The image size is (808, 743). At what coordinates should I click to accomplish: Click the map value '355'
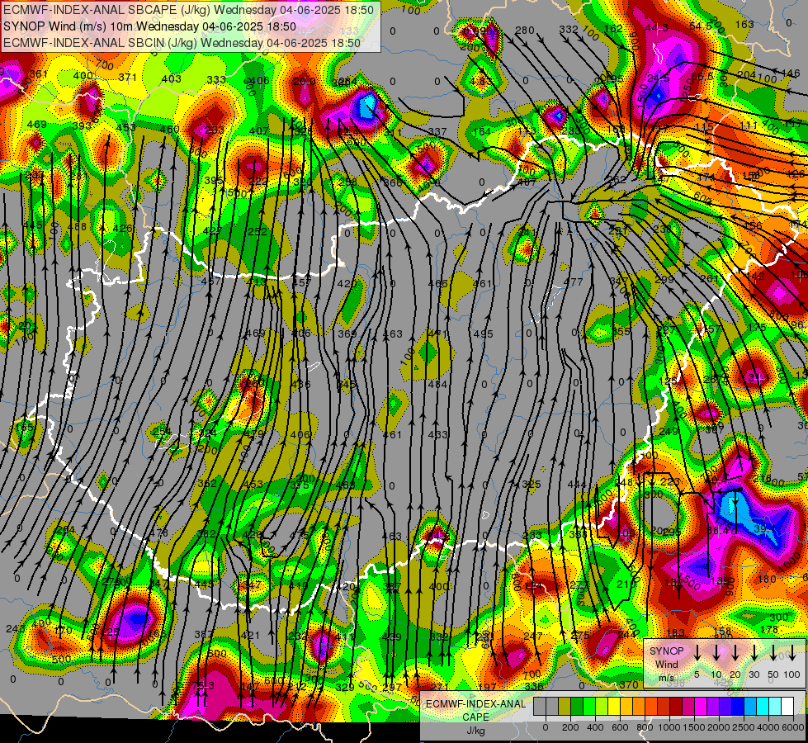click(621, 332)
